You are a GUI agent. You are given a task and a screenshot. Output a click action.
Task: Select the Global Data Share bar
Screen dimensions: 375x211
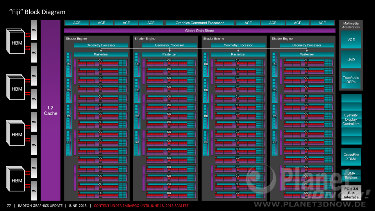pos(200,30)
